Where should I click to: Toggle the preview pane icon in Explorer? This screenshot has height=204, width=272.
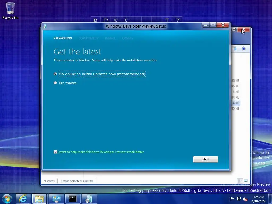click(x=234, y=49)
